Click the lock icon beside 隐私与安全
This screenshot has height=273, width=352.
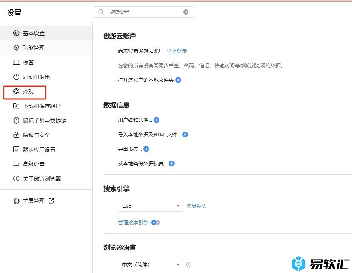(16, 135)
